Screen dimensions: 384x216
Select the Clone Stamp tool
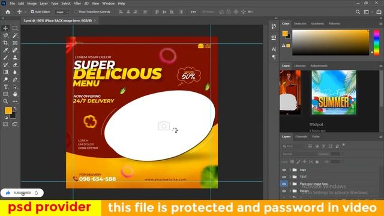click(15, 58)
